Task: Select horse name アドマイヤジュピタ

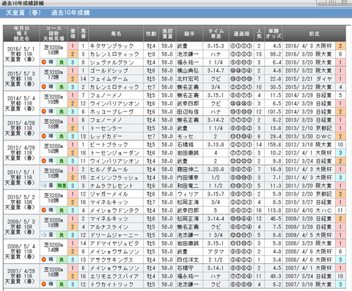Action: click(114, 243)
